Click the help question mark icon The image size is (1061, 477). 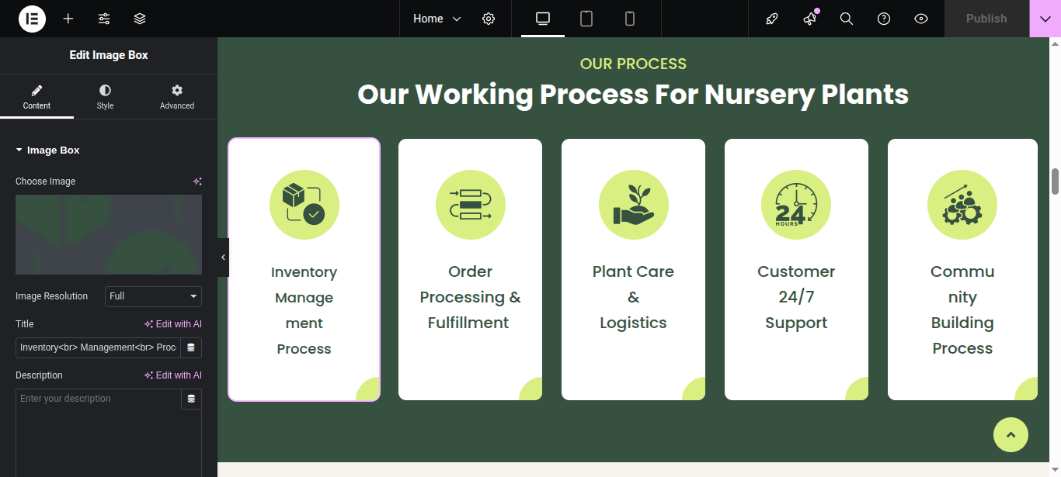click(884, 19)
